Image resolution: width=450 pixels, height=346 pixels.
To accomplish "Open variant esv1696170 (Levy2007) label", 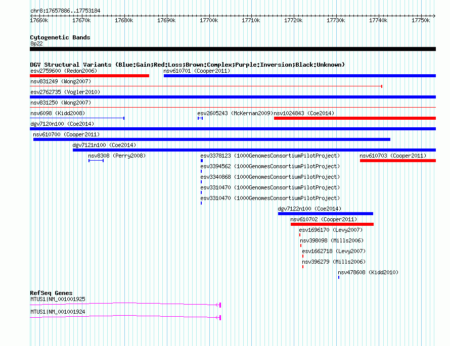I will click(x=331, y=230).
